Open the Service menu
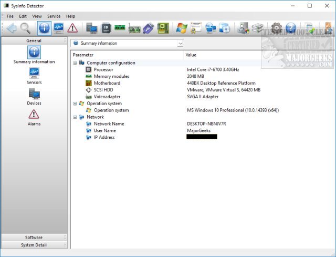 pos(54,16)
